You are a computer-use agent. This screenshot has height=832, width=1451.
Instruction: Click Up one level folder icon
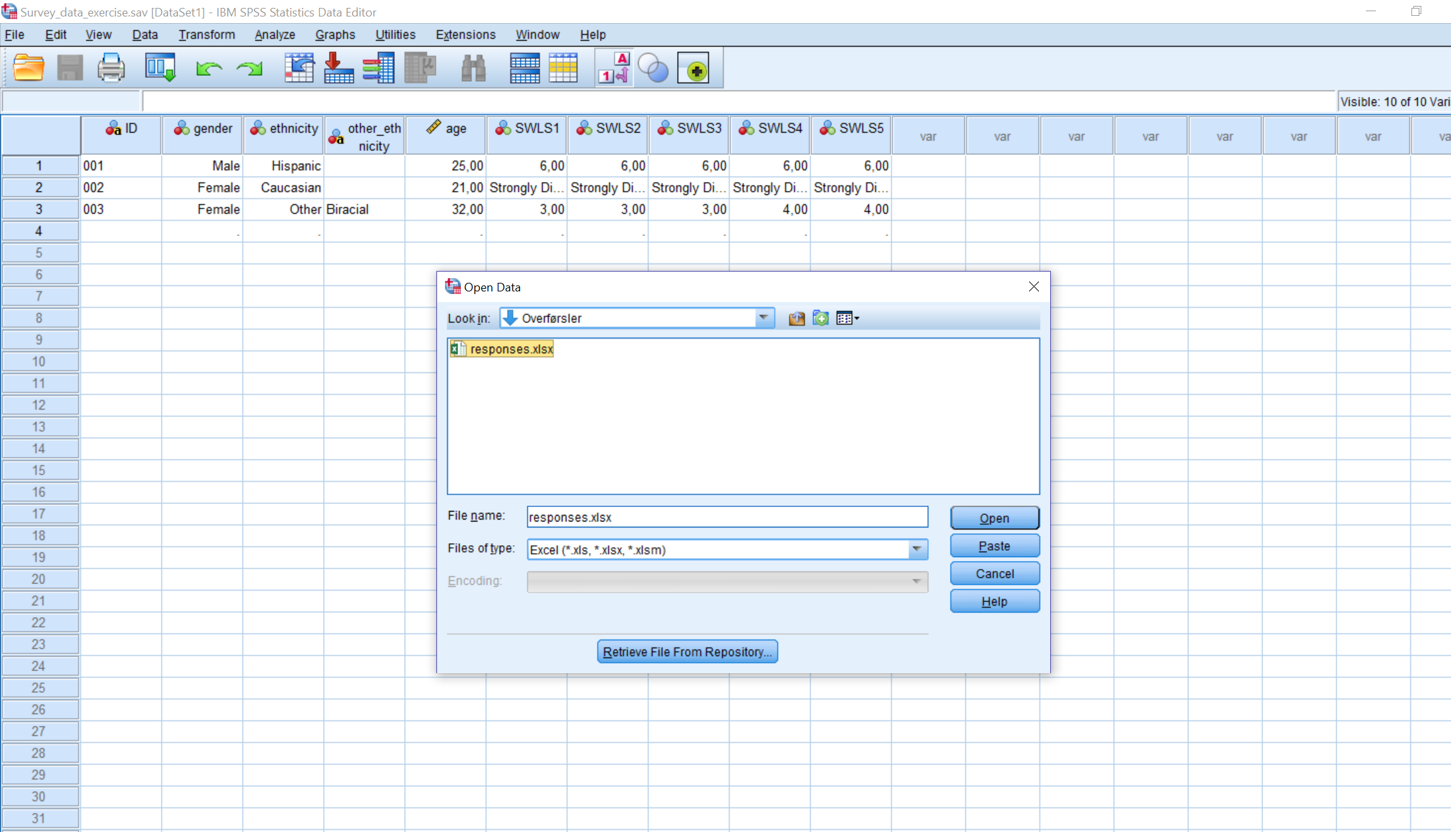(x=796, y=318)
